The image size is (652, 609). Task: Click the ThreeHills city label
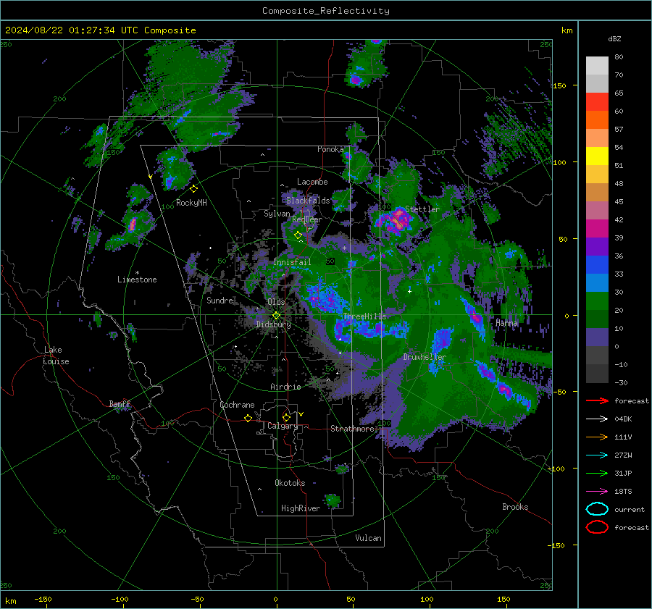point(364,316)
